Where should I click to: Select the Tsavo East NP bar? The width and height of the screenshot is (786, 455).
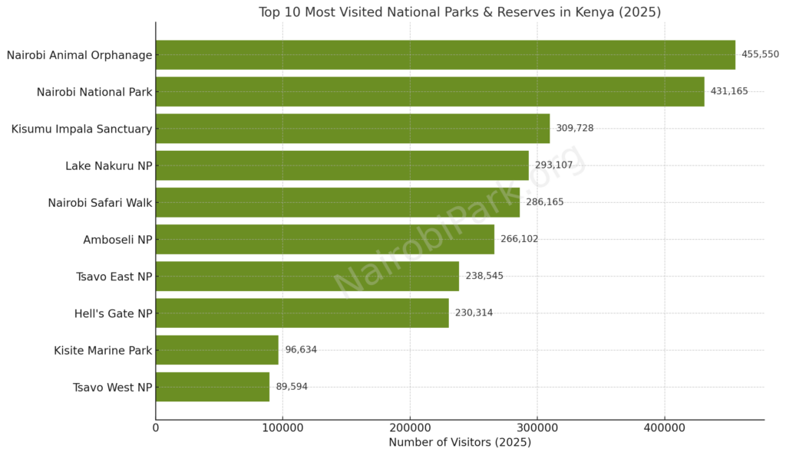tap(307, 277)
